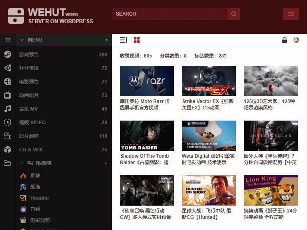This screenshot has width=307, height=230.
Task: Switch to list view layout
Action: pos(124,40)
